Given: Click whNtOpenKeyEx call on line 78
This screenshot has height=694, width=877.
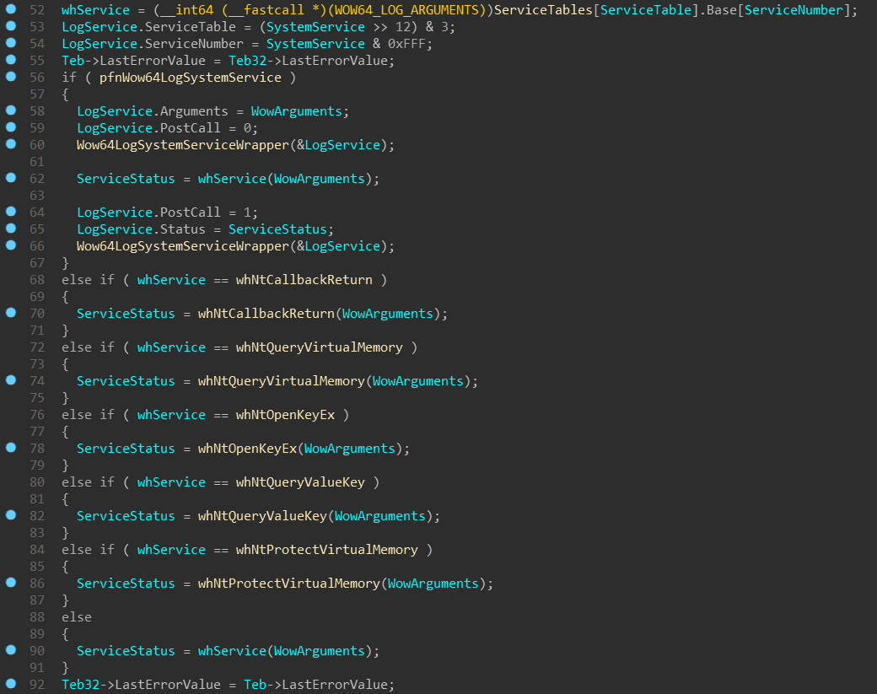Looking at the screenshot, I should coord(247,449).
